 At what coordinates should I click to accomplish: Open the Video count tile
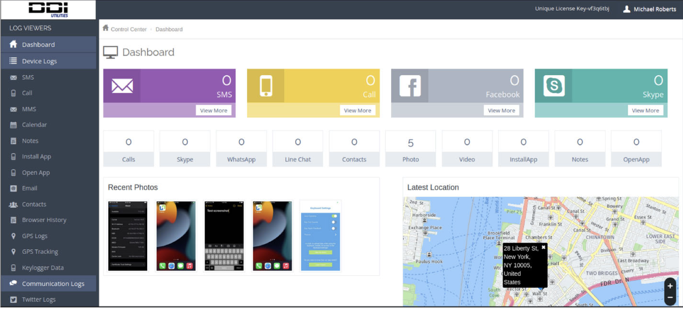click(x=467, y=148)
